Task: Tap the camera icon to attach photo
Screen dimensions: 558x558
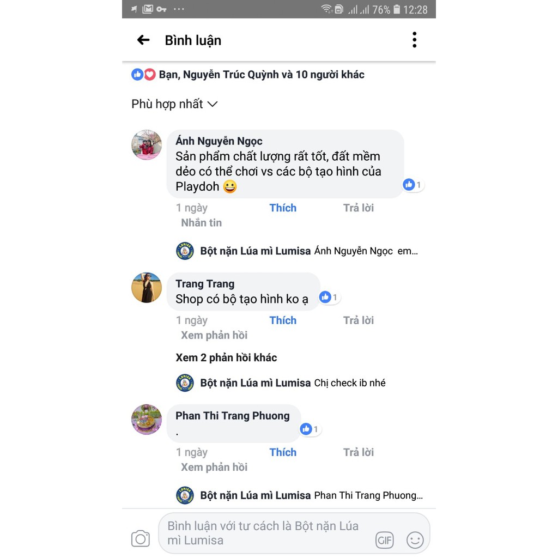Action: 141,539
